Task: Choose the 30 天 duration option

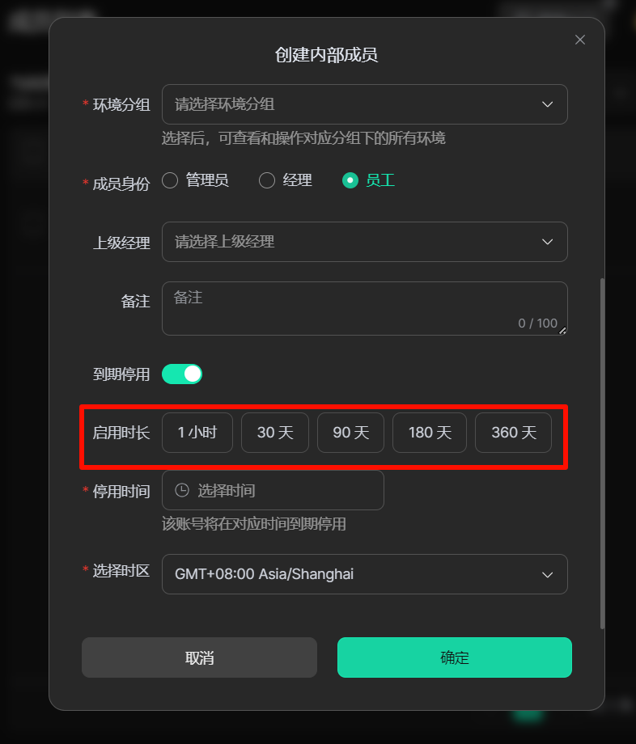Action: coord(275,433)
